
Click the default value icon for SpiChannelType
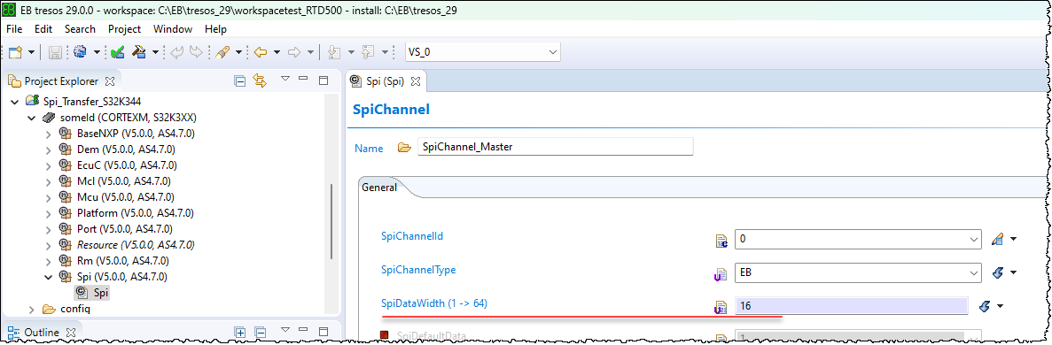pyautogui.click(x=997, y=272)
